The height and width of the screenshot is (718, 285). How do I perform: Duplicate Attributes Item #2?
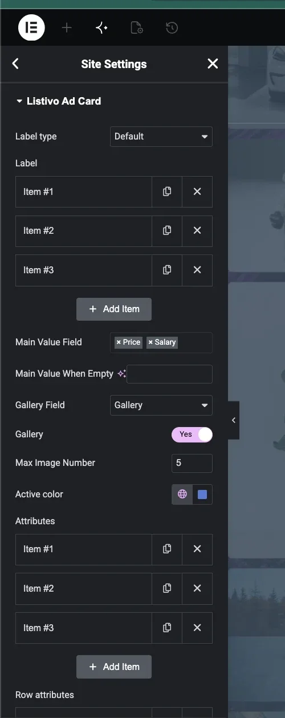point(167,588)
